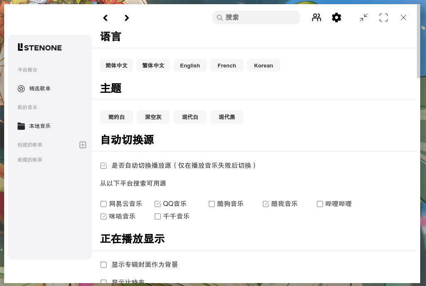Viewport: 426px width, 286px height.
Task: Add a playlist with the plus icon
Action: pos(83,145)
